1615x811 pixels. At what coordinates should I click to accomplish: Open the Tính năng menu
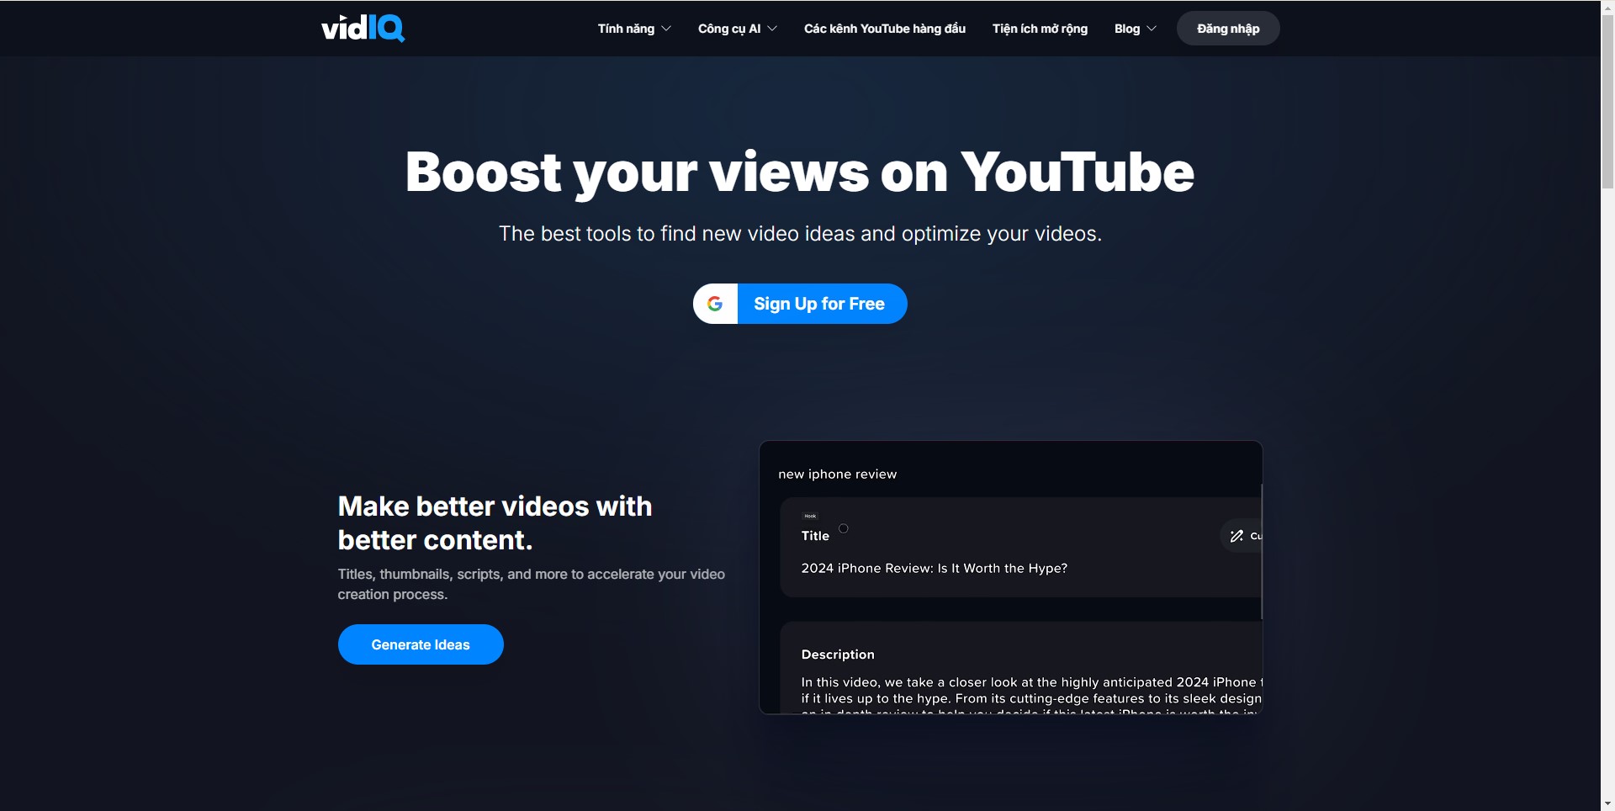[626, 29]
